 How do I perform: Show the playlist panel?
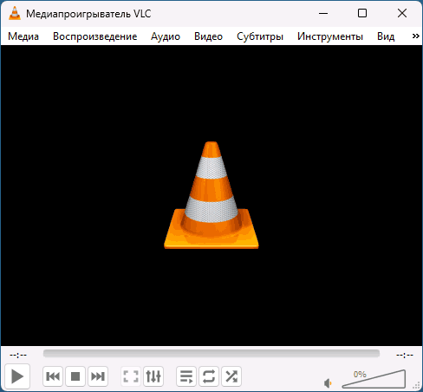click(x=186, y=376)
